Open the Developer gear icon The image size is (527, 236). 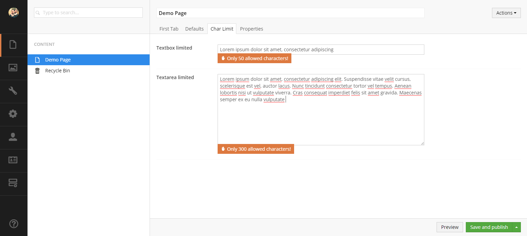[13, 114]
